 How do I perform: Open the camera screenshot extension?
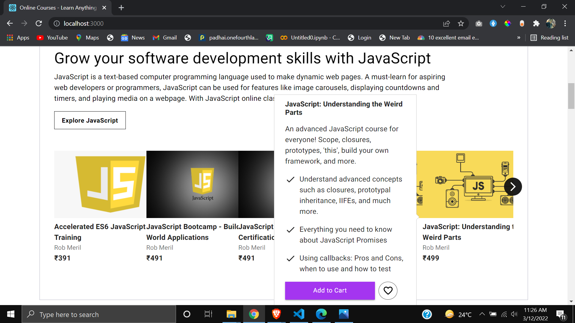[x=479, y=23]
